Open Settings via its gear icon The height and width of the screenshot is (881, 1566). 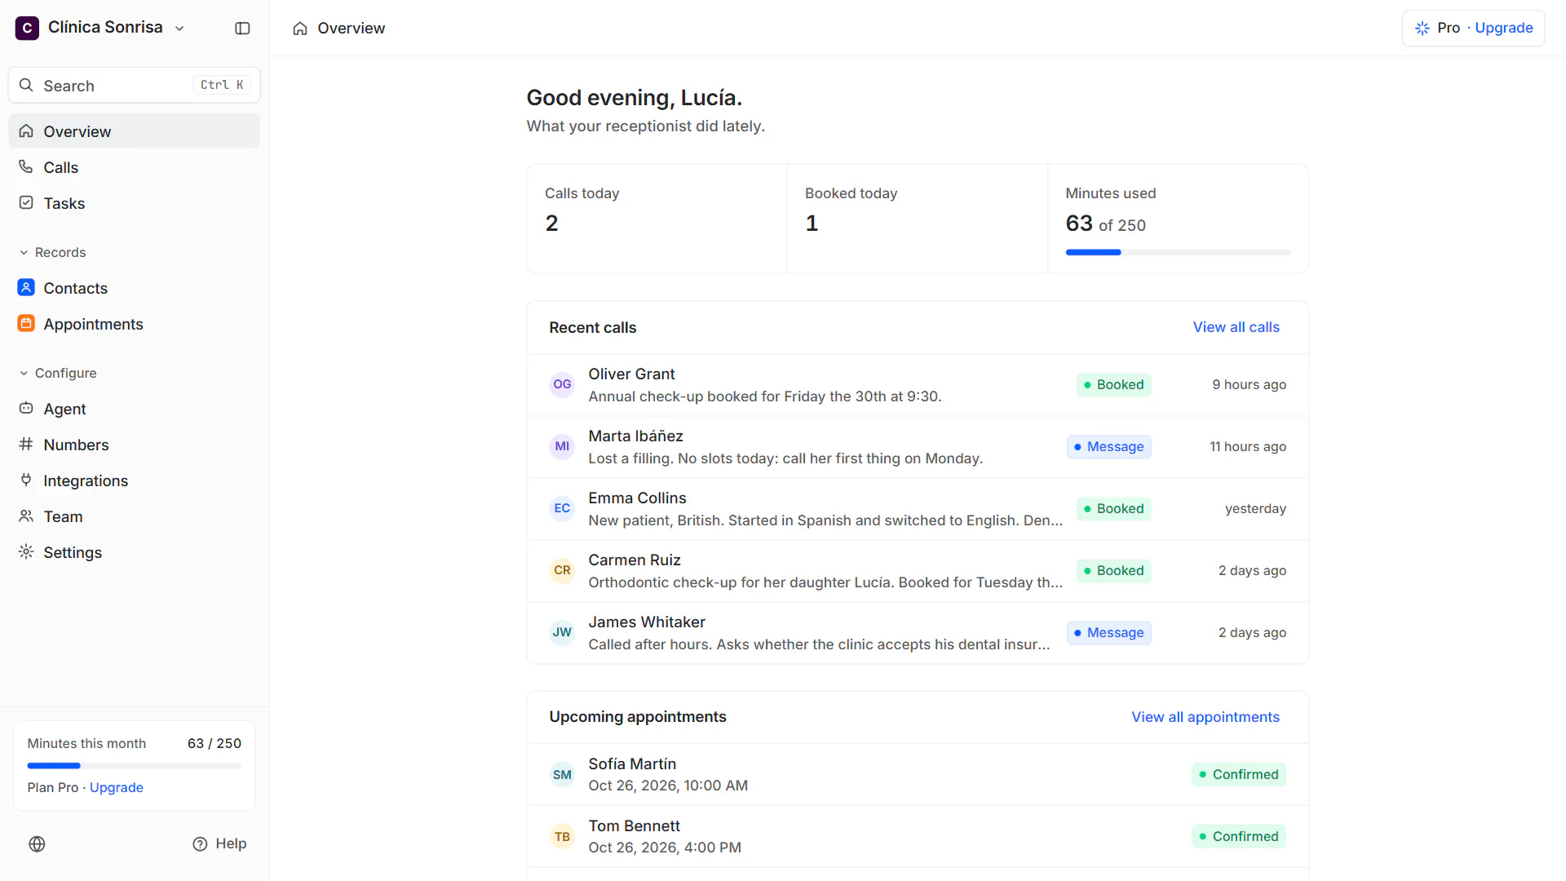26,552
